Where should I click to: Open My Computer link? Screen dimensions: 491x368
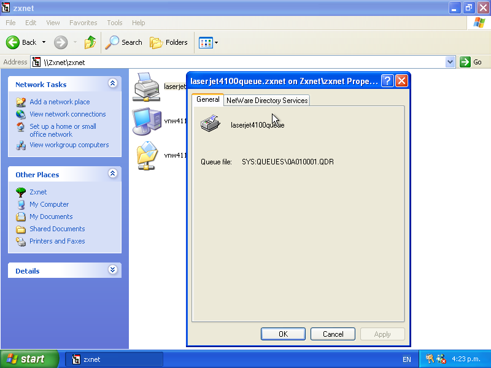pos(49,204)
